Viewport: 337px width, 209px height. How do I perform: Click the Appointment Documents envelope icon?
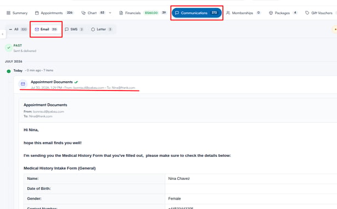click(x=23, y=84)
